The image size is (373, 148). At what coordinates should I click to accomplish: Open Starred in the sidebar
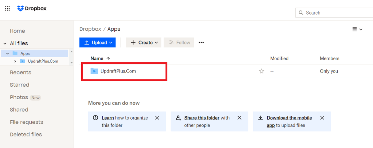coord(20,85)
